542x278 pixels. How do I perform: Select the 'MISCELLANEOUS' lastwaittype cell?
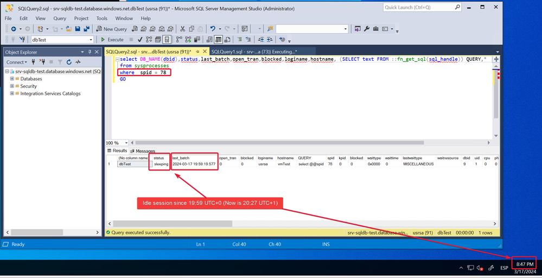[x=418, y=164]
